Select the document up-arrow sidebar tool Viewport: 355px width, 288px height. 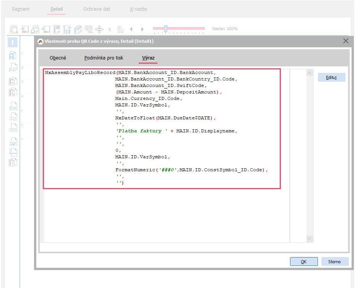click(x=13, y=163)
